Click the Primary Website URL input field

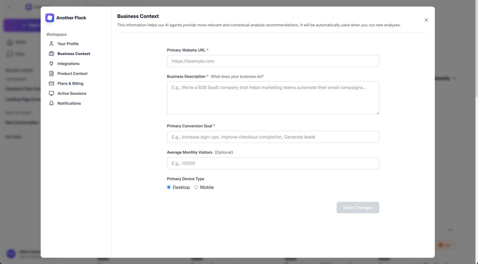tap(273, 61)
